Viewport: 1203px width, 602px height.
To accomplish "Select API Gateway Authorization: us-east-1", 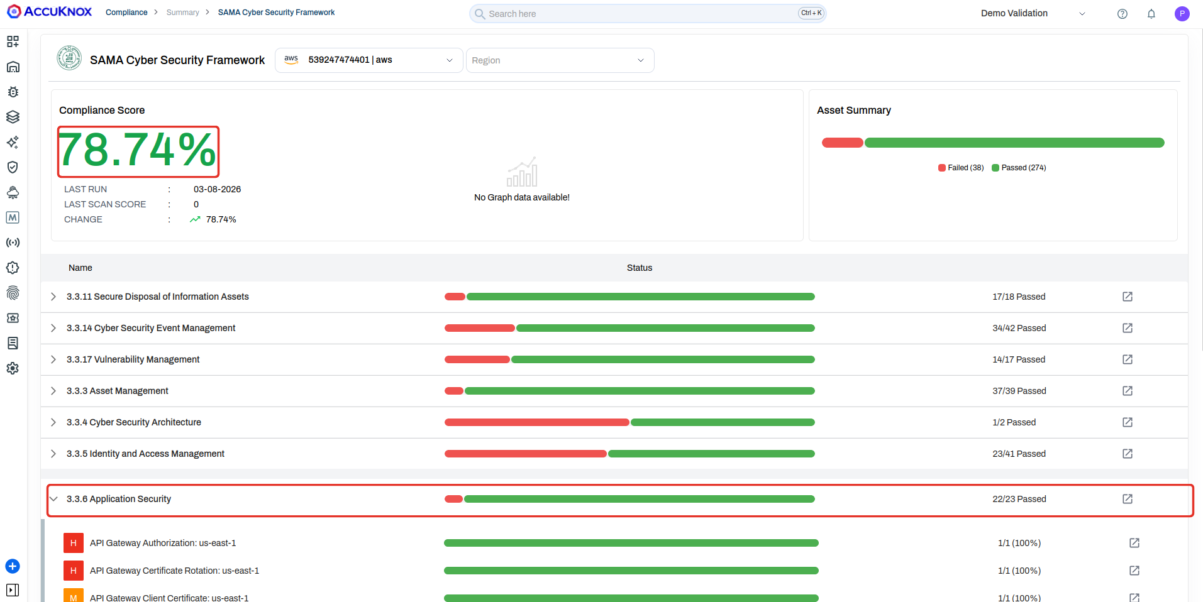I will 163,543.
